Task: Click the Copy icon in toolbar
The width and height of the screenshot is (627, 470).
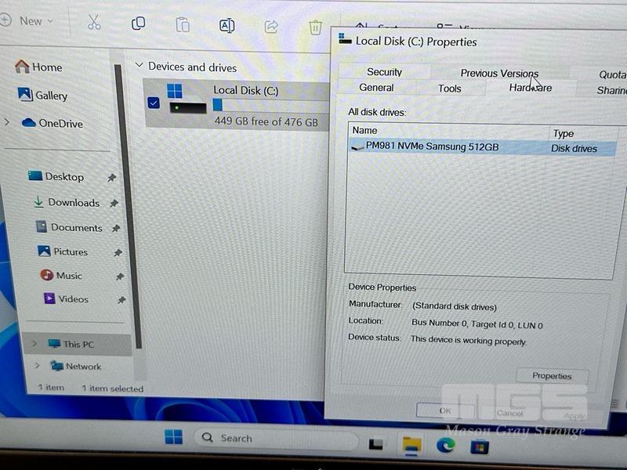Action: pyautogui.click(x=138, y=23)
